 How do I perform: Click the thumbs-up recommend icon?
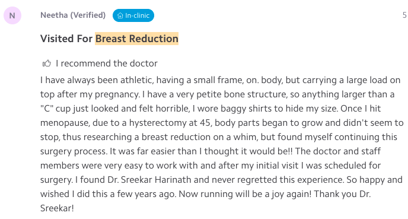tap(47, 64)
